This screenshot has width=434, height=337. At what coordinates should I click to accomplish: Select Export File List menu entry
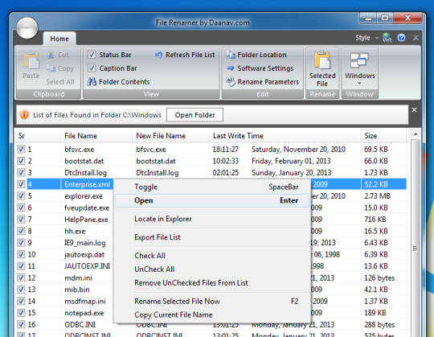pos(211,237)
